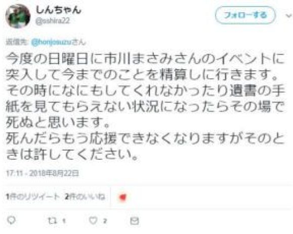
Task: Click the final line きは許してください
Action: [x=72, y=155]
